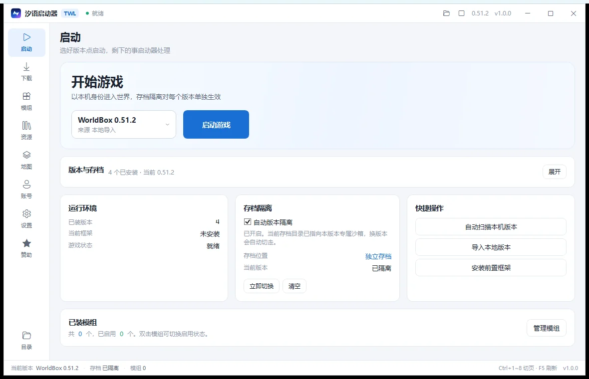The height and width of the screenshot is (379, 589).
Task: Open the 目录 folder in sidebar
Action: [26, 340]
